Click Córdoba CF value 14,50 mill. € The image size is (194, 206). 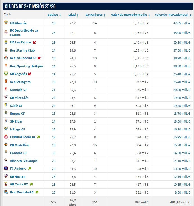(182, 153)
